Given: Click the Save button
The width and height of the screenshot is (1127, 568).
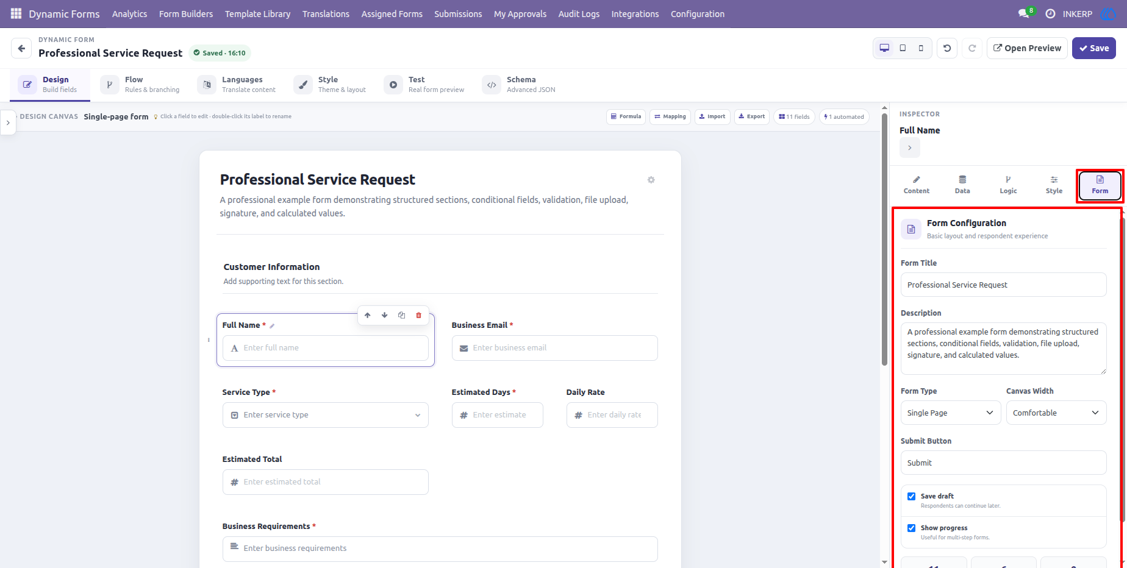Looking at the screenshot, I should tap(1094, 48).
